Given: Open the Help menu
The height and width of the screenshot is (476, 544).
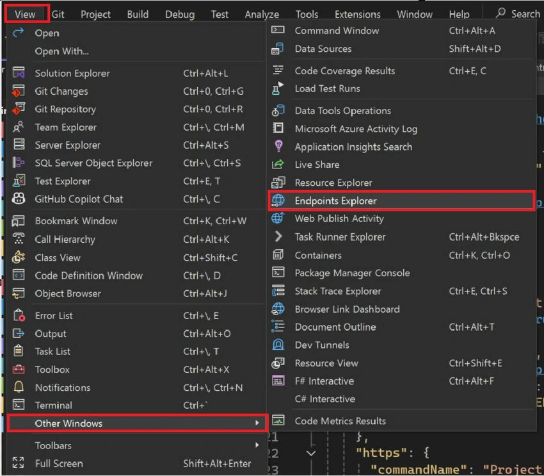Looking at the screenshot, I should pos(459,14).
